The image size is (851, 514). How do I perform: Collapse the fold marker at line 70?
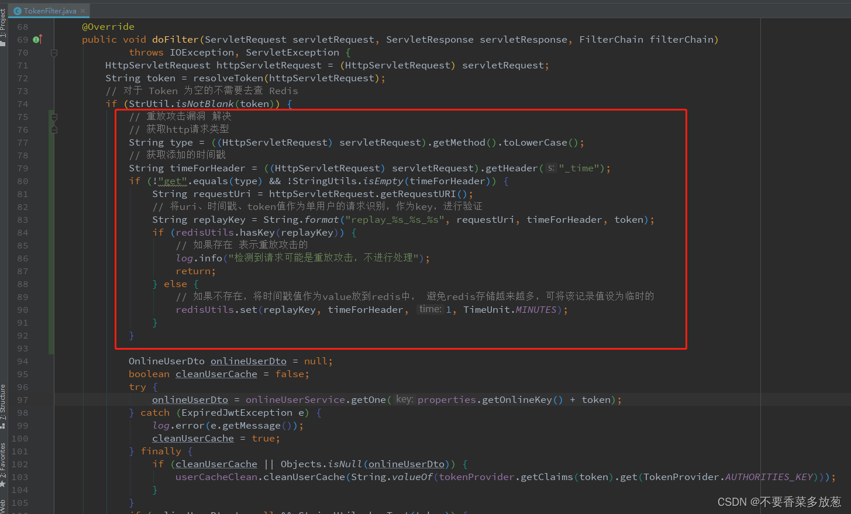tap(54, 53)
